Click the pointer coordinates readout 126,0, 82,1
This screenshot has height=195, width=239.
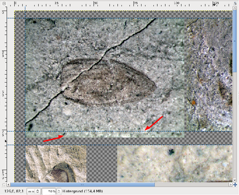point(14,191)
